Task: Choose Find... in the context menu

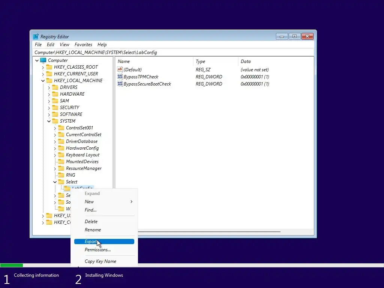Action: click(x=104, y=210)
